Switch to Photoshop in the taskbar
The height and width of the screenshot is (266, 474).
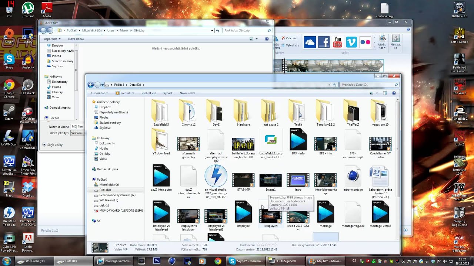pyautogui.click(x=157, y=261)
